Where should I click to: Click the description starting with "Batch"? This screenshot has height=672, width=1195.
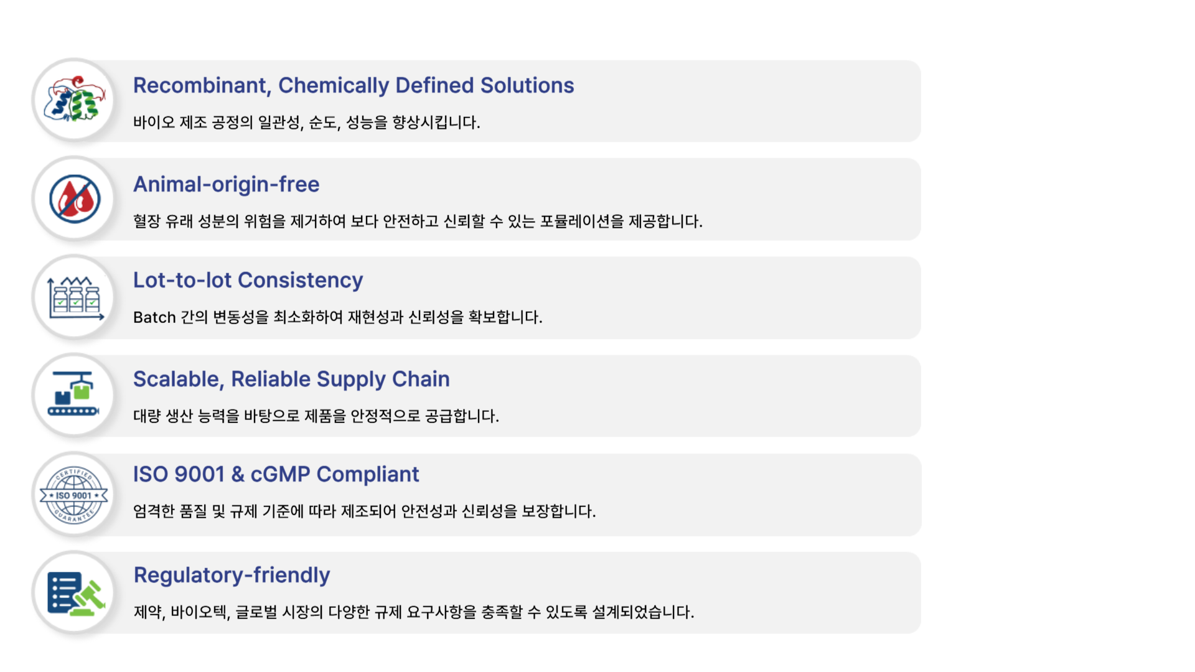tap(337, 317)
